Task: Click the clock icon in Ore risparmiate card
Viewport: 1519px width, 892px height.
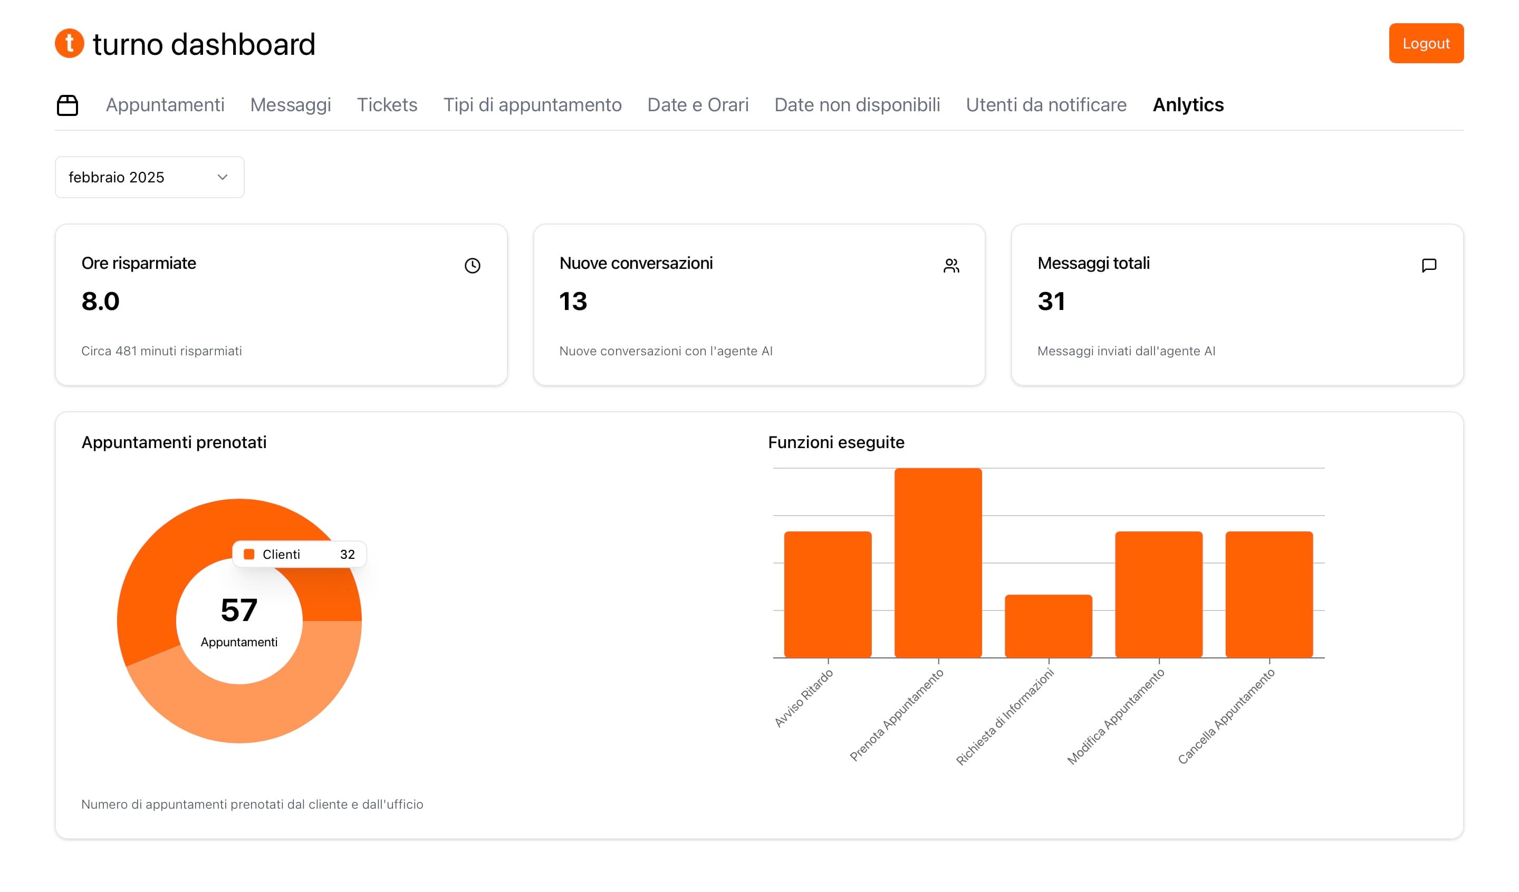Action: (x=473, y=266)
